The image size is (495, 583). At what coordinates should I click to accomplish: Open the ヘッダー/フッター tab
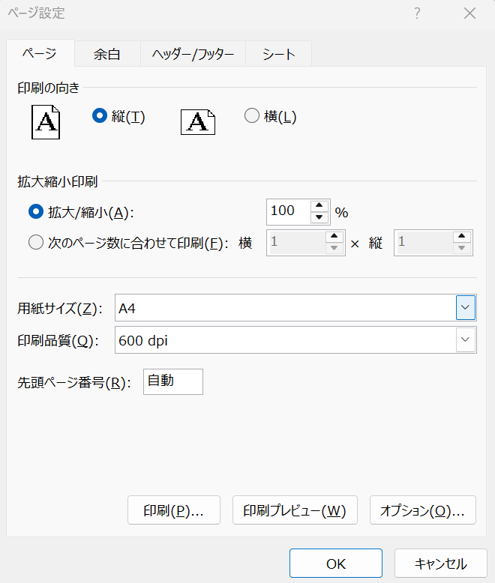point(193,54)
